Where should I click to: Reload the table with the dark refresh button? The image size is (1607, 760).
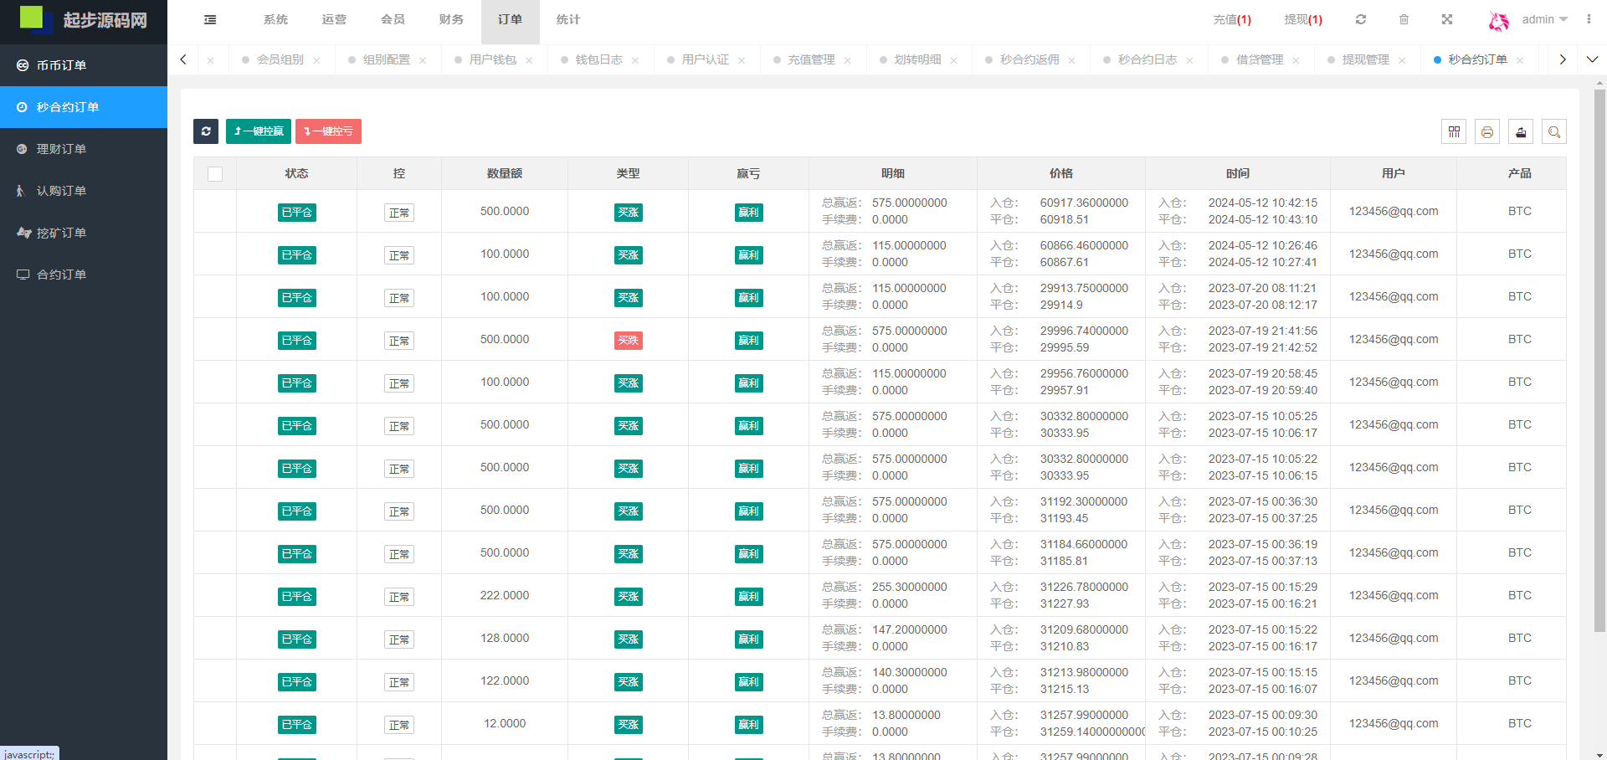click(206, 131)
